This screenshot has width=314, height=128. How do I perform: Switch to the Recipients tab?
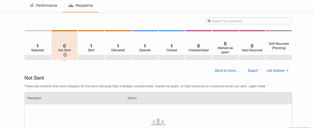80,6
